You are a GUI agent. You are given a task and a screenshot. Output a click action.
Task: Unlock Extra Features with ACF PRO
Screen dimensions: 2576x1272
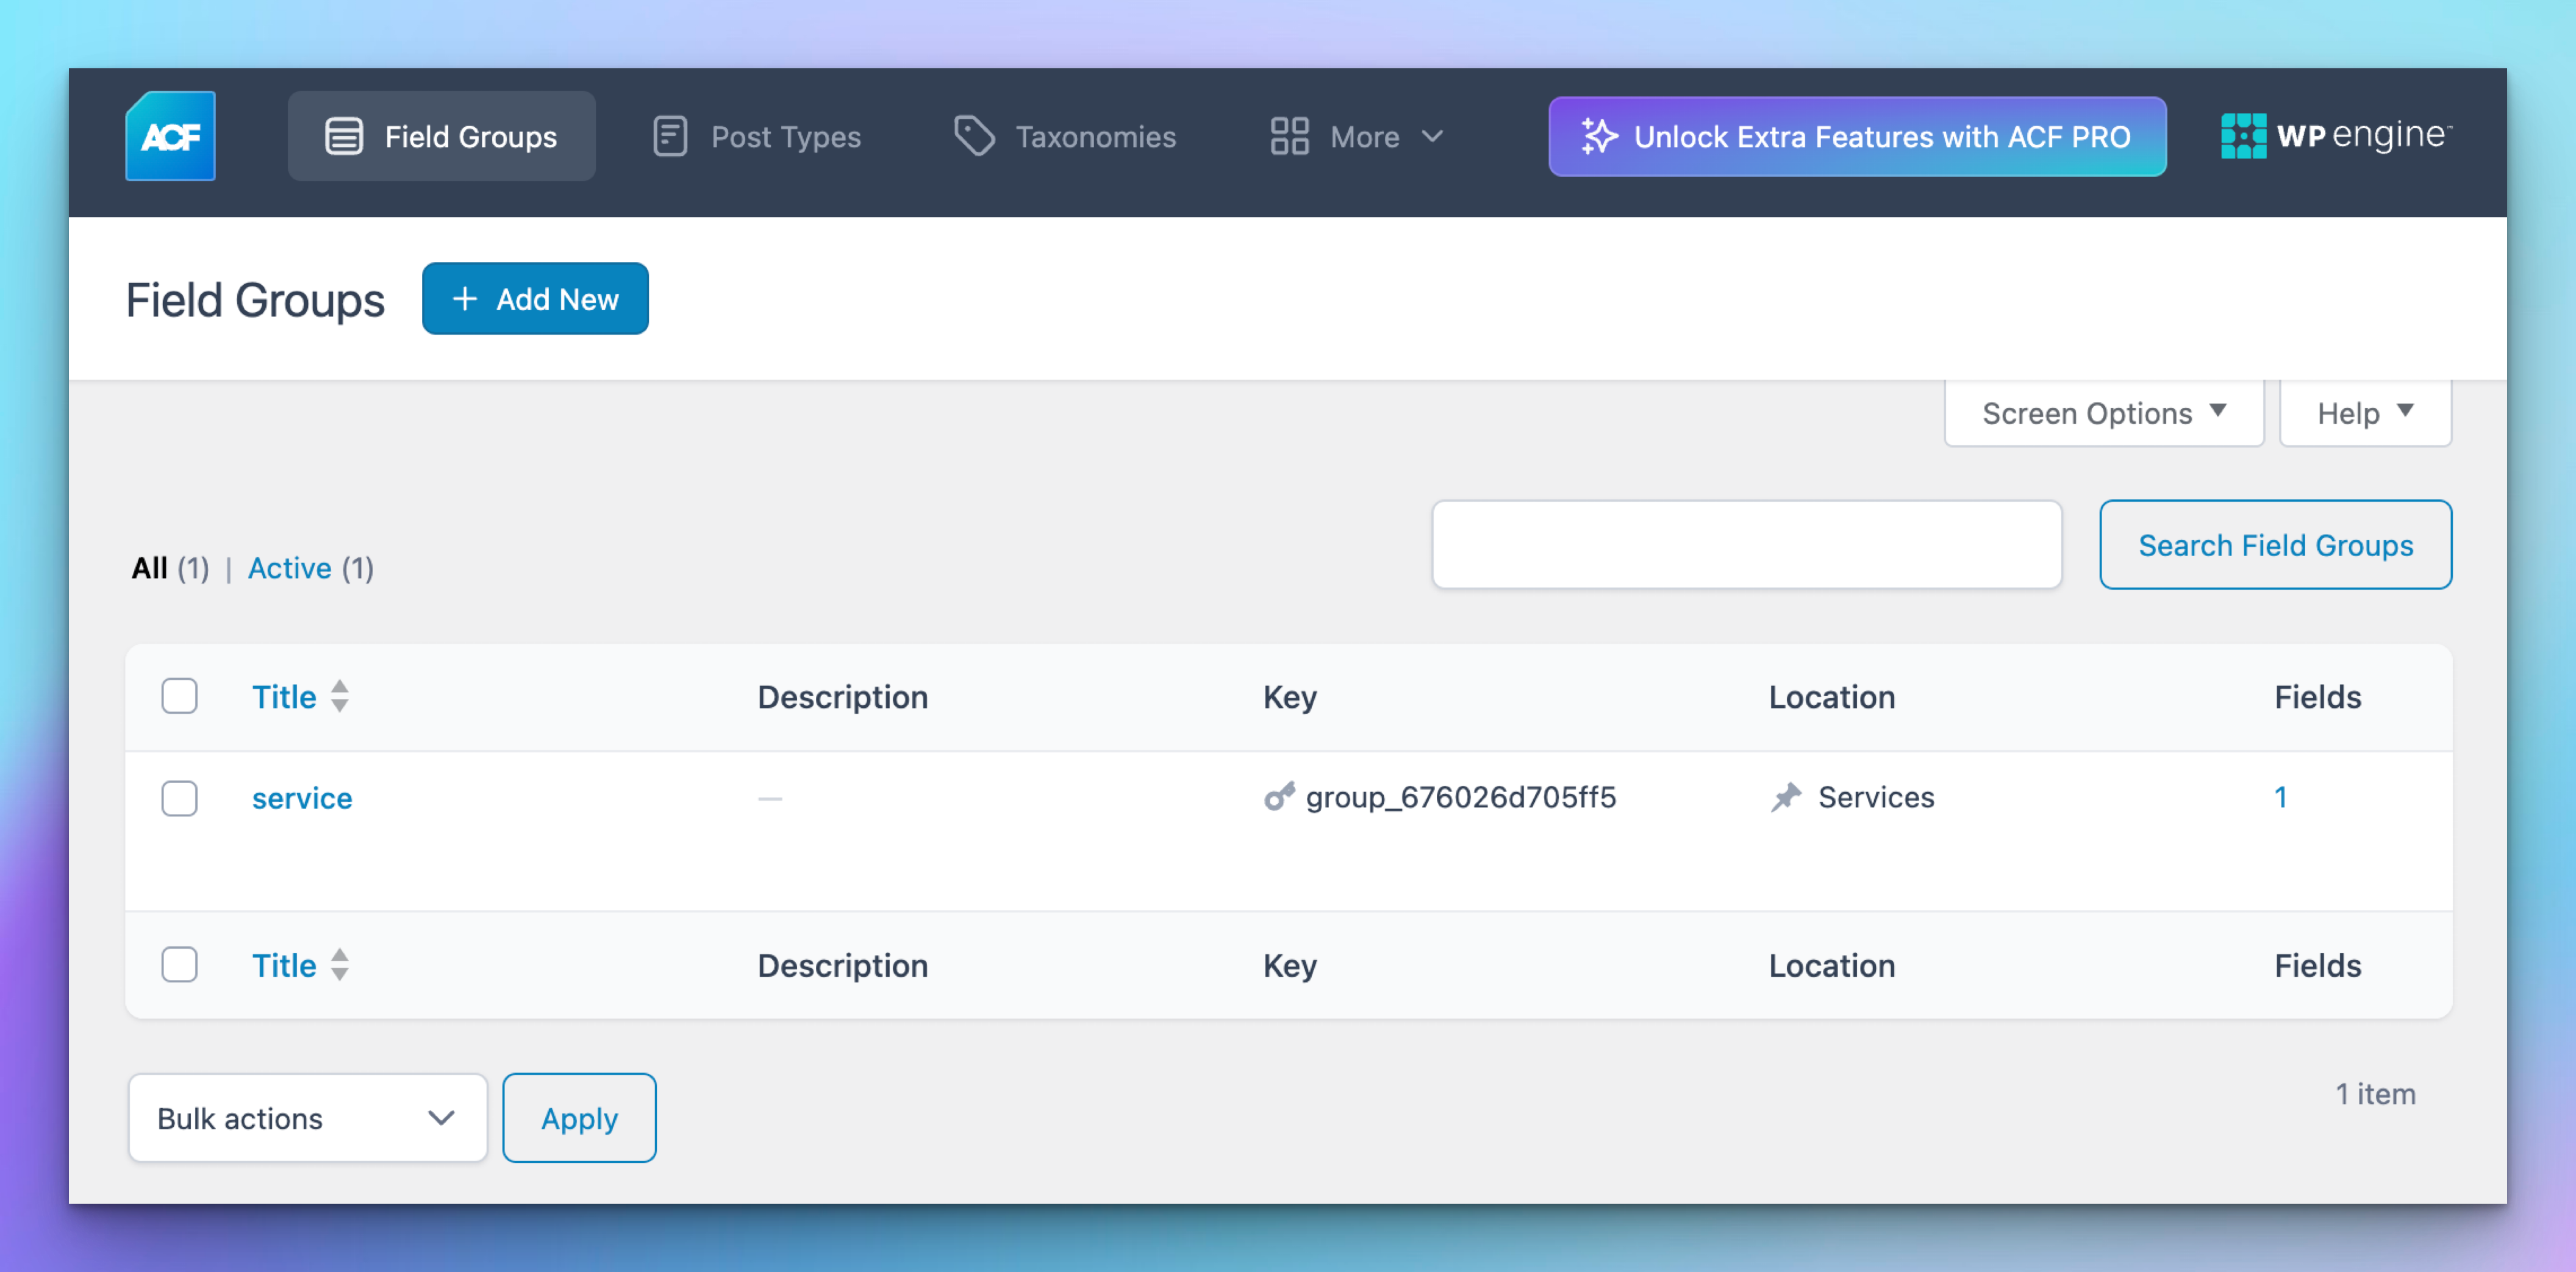coord(1857,136)
